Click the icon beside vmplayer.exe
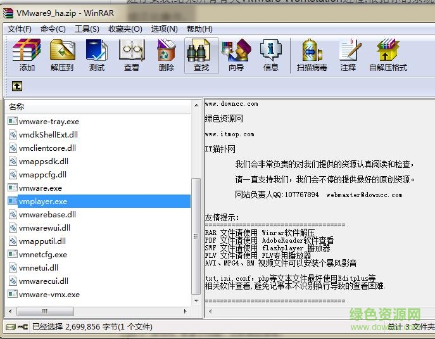435x339 pixels. [13, 201]
